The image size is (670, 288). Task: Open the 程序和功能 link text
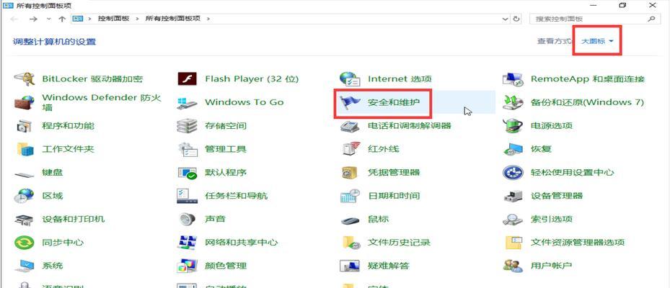pos(69,126)
